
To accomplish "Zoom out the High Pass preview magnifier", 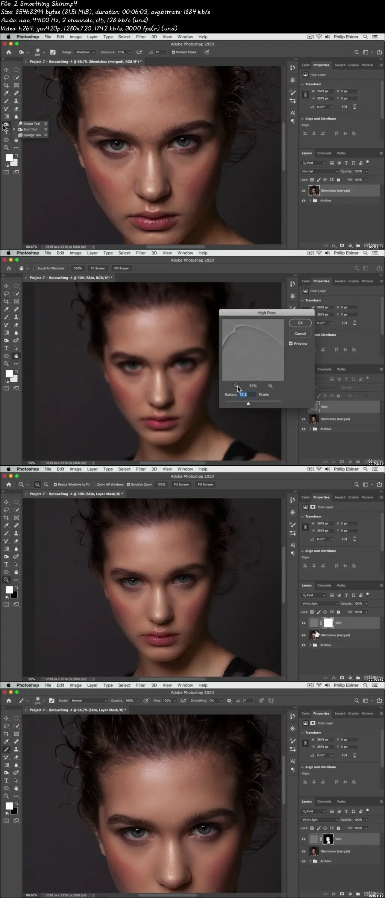I will pos(236,386).
